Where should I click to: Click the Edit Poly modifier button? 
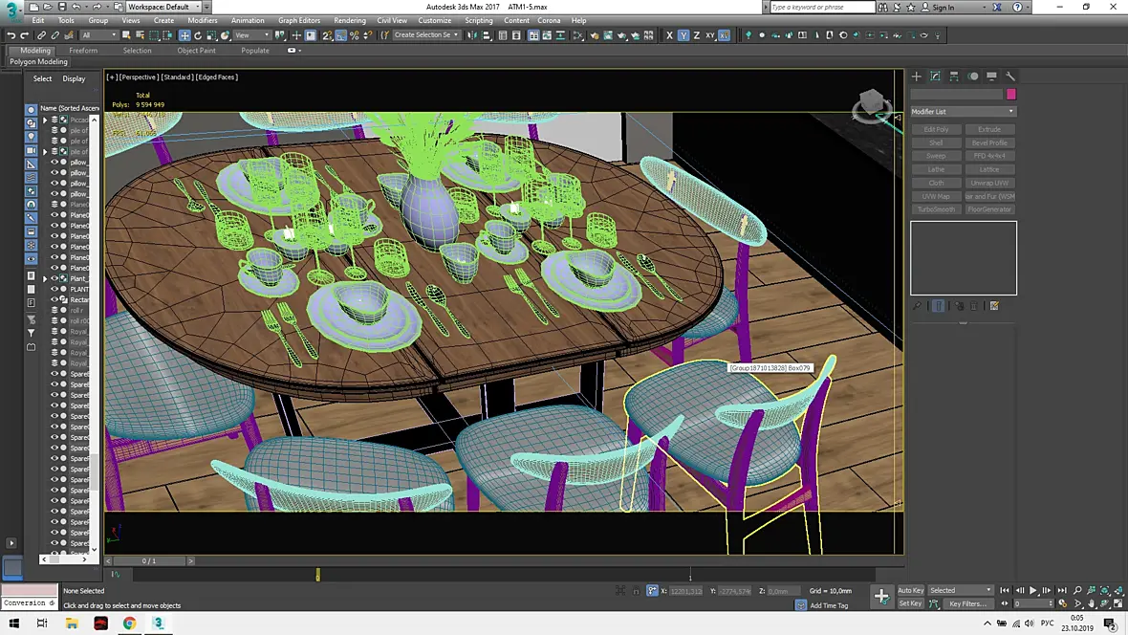click(936, 130)
